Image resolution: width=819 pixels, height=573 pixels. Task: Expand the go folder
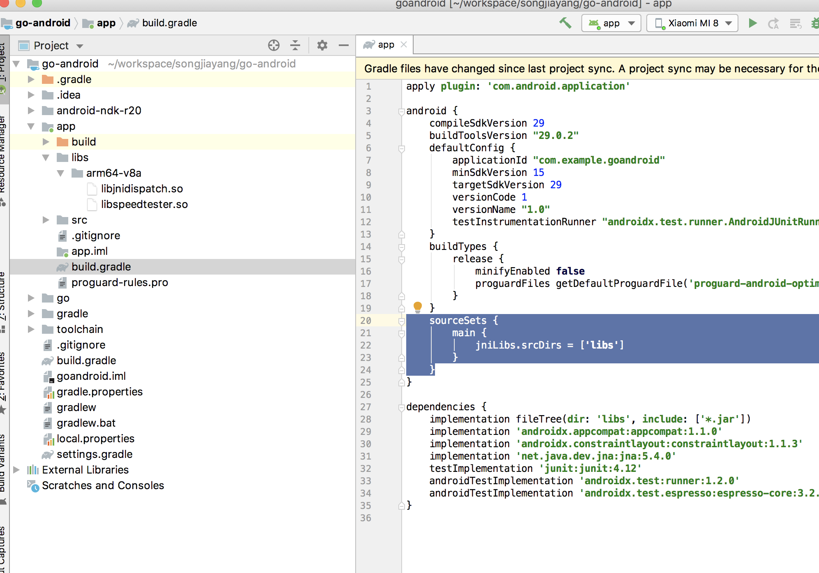[31, 298]
